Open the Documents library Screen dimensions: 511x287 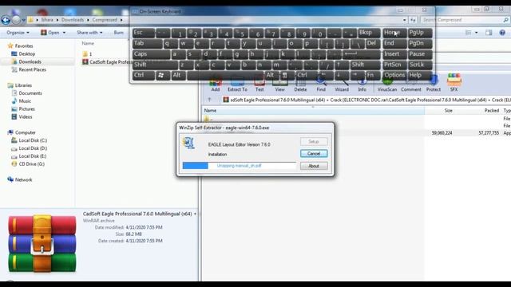coord(30,93)
